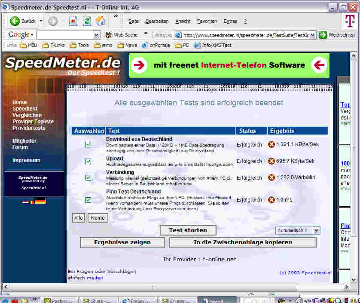Open the Zurück history dropdown arrow
360x303 pixels.
coord(41,21)
